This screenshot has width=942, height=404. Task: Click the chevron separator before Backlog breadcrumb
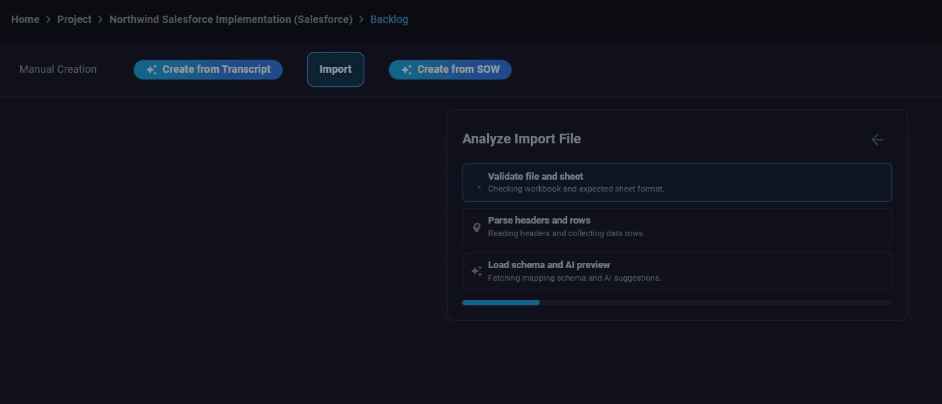pyautogui.click(x=361, y=19)
